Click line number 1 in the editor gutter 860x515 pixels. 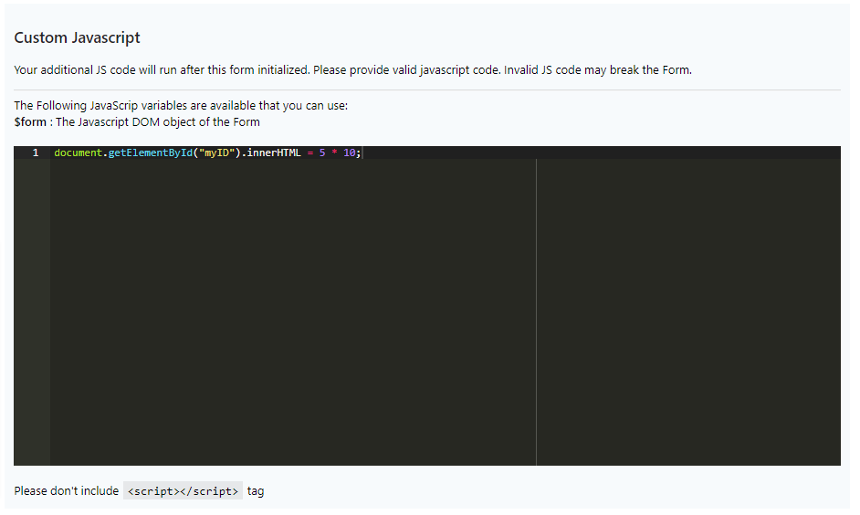35,153
